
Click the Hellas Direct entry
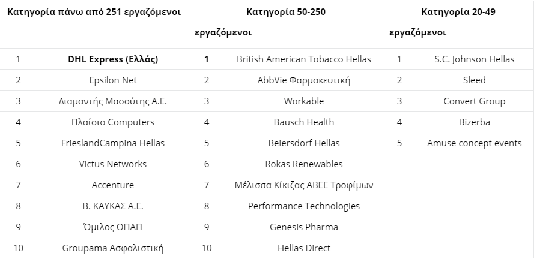(x=304, y=248)
